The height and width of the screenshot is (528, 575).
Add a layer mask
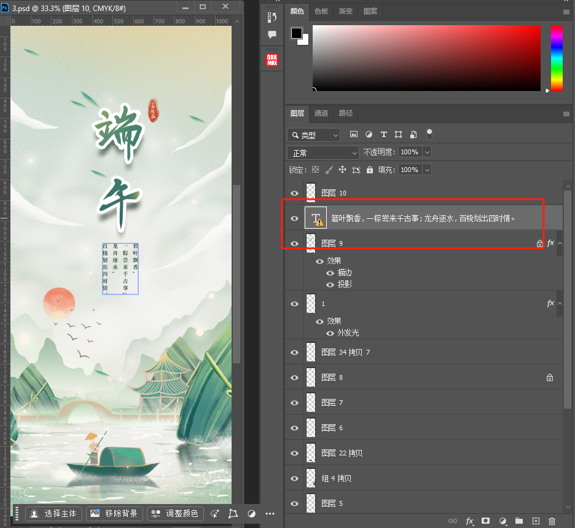485,521
